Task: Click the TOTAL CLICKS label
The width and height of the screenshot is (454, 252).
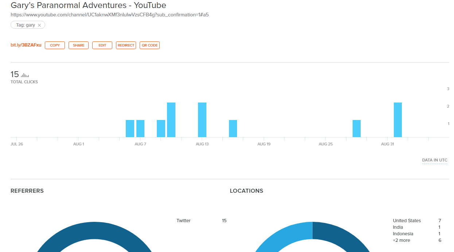Action: pyautogui.click(x=24, y=82)
